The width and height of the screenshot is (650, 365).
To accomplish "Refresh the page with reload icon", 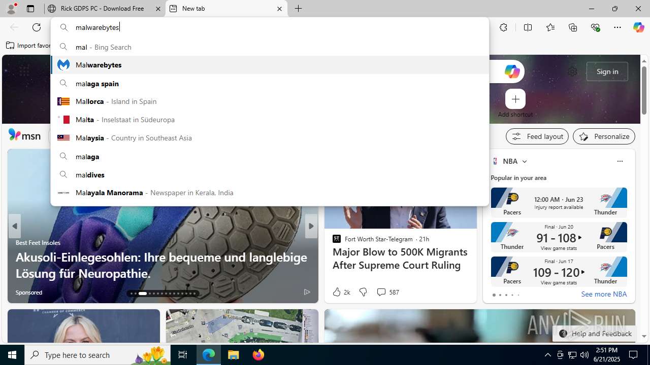I will [x=37, y=27].
